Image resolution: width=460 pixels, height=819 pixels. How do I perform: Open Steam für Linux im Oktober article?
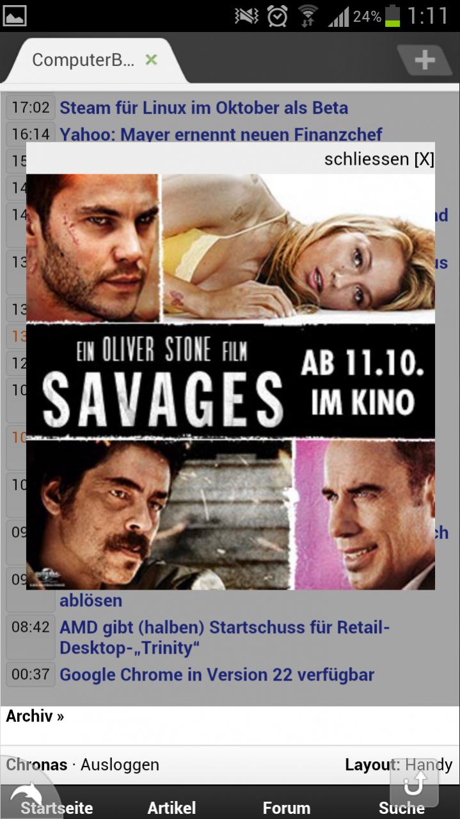(203, 108)
